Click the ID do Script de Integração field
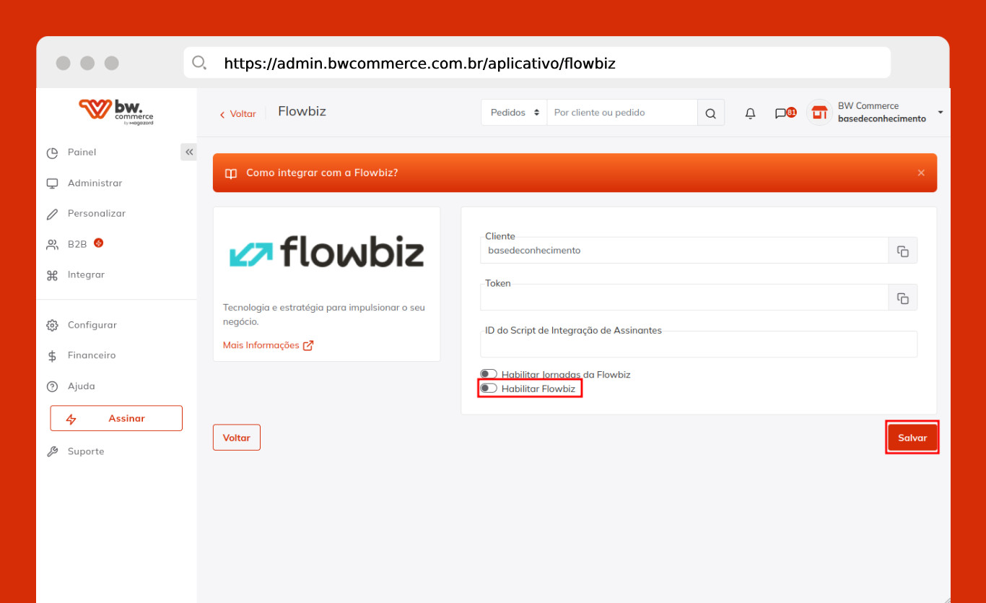 click(699, 344)
